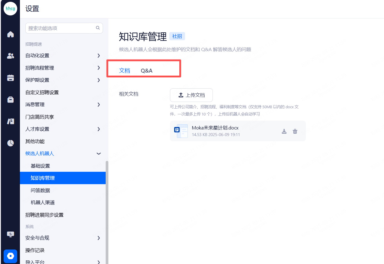Click the settings menu vertical scrollbar
The image size is (384, 264).
point(107,212)
